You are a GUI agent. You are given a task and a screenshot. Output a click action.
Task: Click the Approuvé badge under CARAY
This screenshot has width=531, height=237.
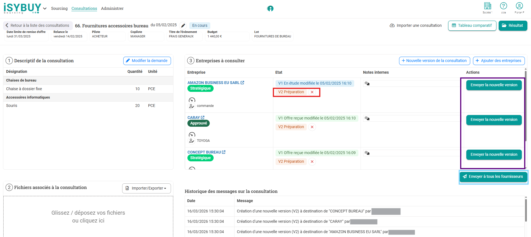199,123
